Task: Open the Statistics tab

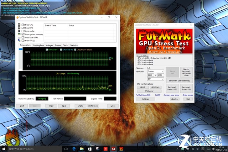Action: point(74,46)
